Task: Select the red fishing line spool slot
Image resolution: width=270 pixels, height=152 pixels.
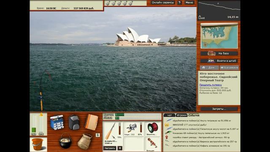Action: point(152,129)
